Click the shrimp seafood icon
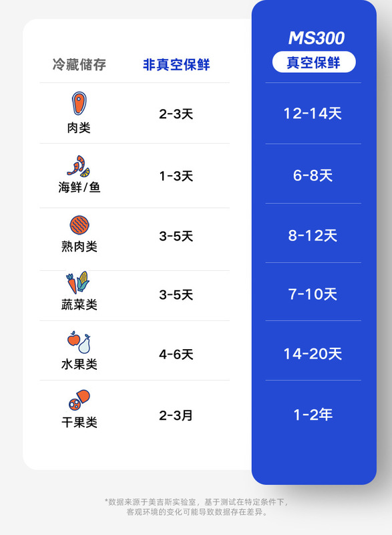 79,166
